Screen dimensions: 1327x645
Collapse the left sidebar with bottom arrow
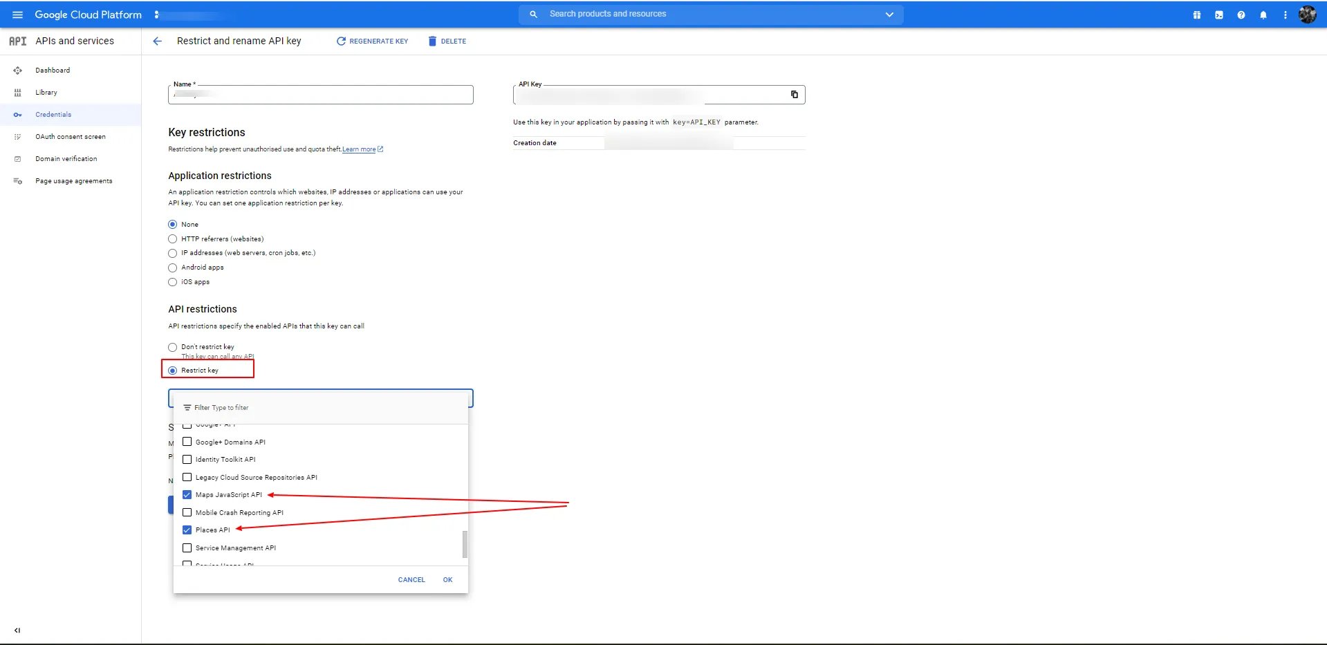17,630
